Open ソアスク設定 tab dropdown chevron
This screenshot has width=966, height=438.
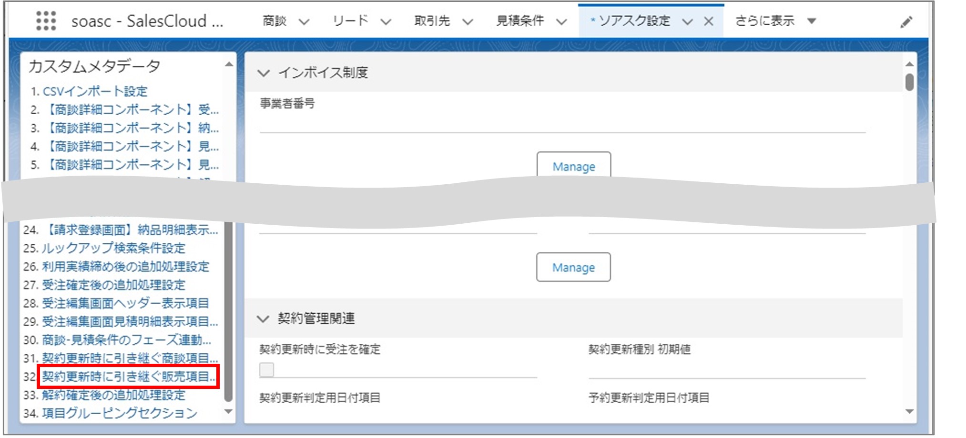(x=687, y=22)
